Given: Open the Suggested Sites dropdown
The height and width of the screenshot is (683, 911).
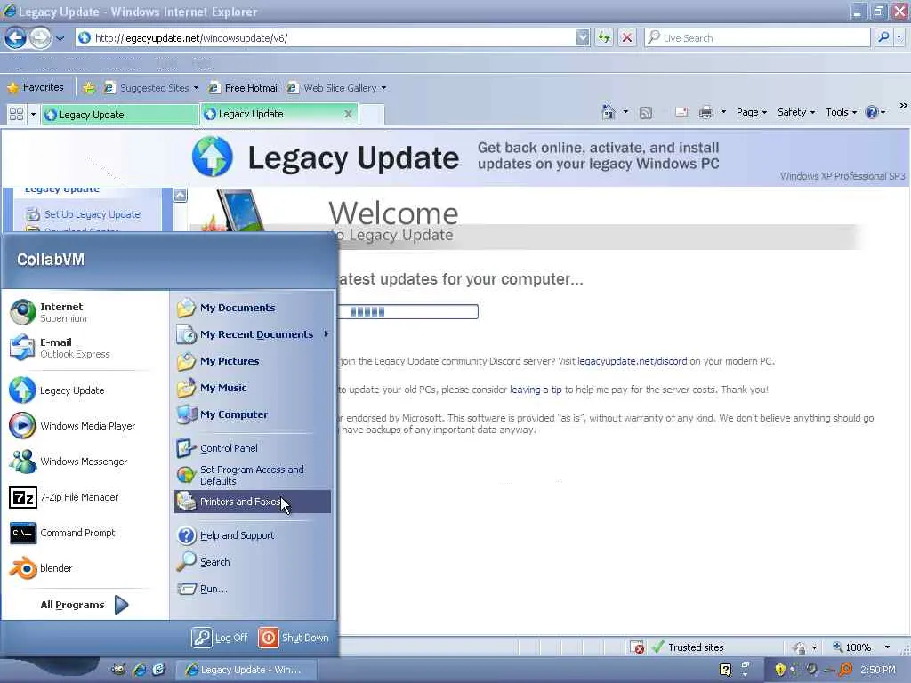Looking at the screenshot, I should [x=196, y=88].
